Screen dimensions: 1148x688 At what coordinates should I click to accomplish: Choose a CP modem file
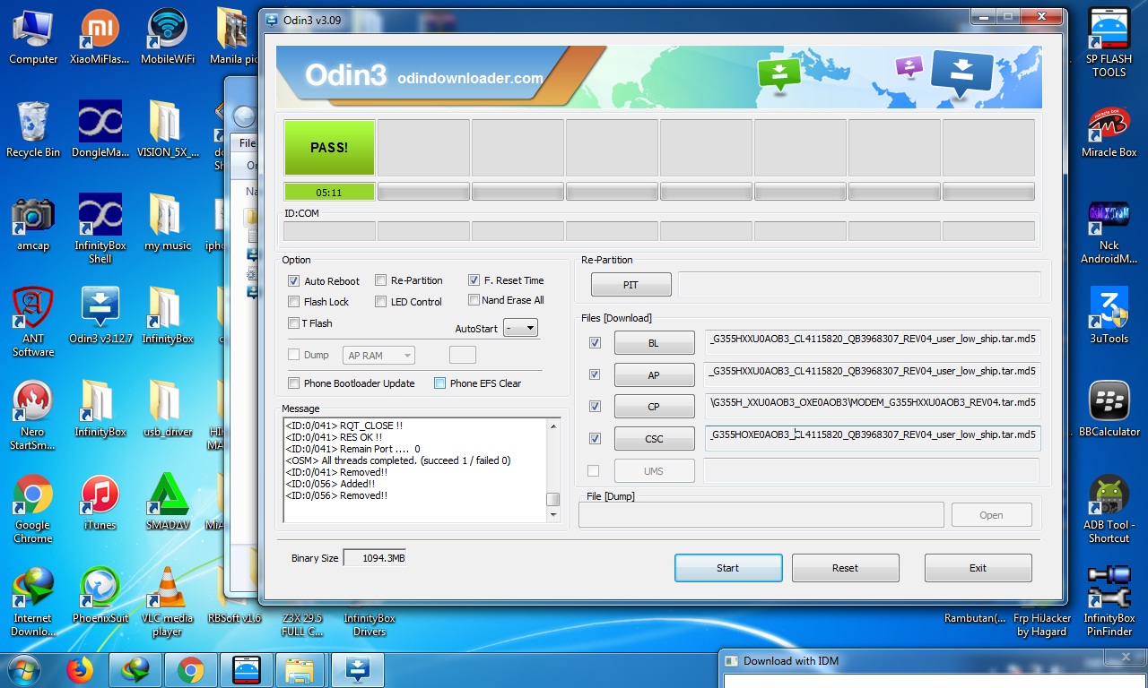click(x=654, y=406)
